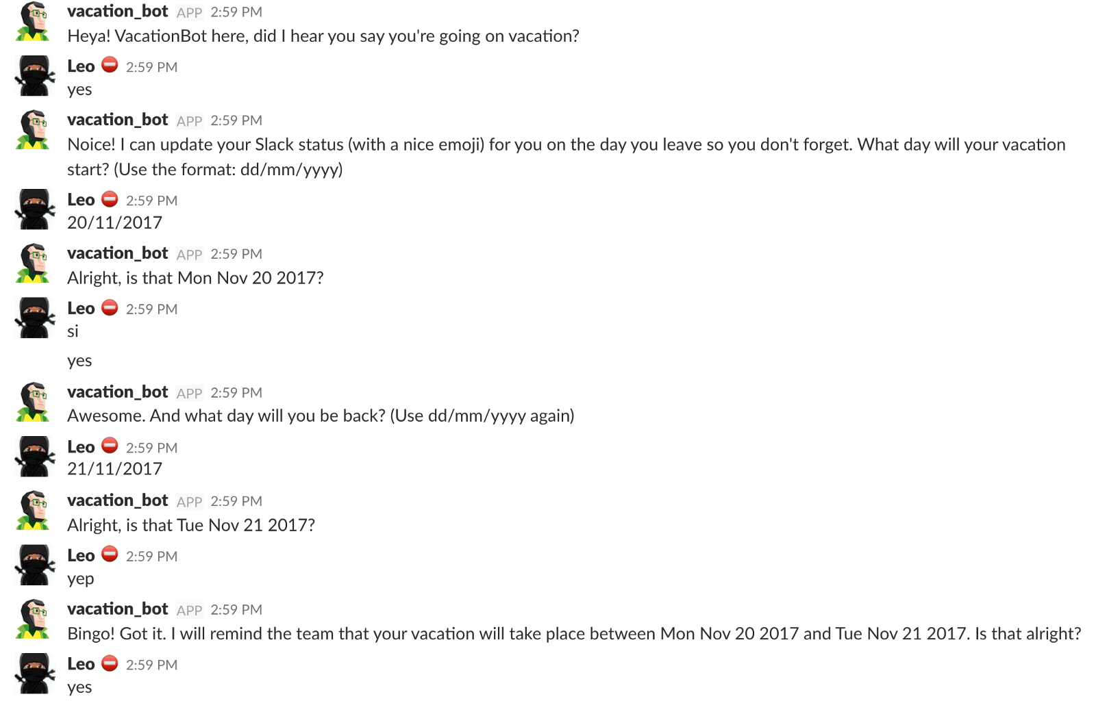The width and height of the screenshot is (1096, 701).
Task: Click Leo's do-not-disturb icon above "si"
Action: [110, 307]
